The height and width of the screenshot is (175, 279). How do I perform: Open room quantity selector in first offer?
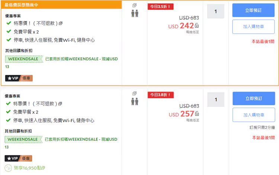pyautogui.click(x=216, y=12)
